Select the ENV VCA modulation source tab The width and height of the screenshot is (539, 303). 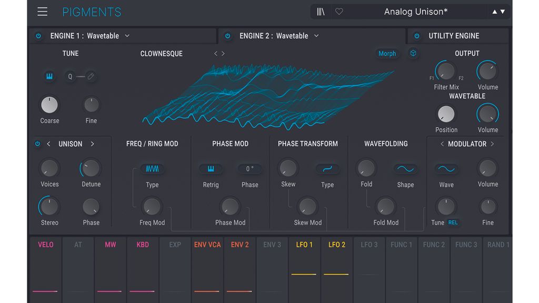(x=207, y=245)
